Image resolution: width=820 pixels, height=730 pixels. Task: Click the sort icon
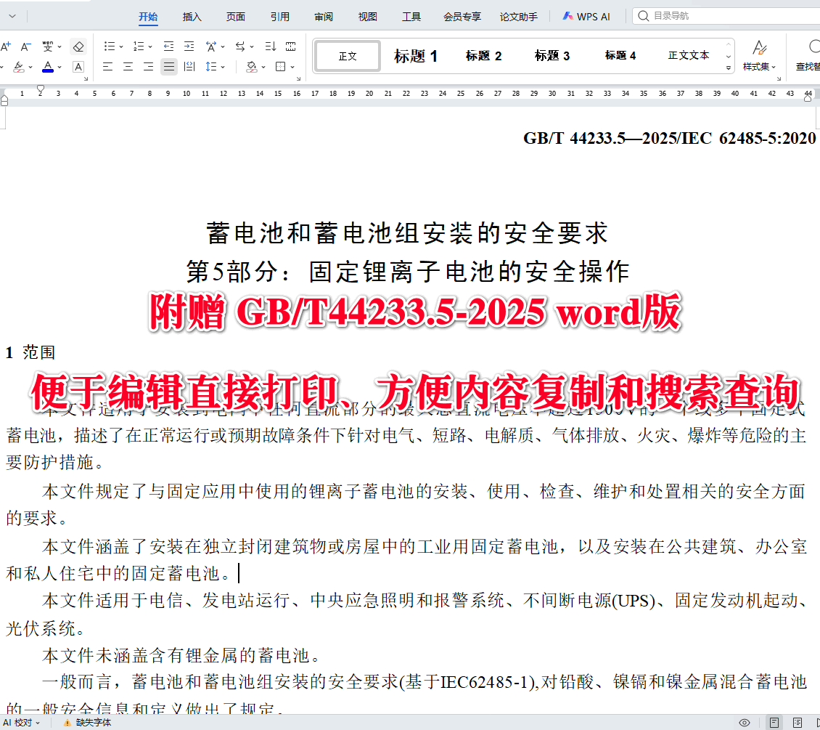click(271, 46)
